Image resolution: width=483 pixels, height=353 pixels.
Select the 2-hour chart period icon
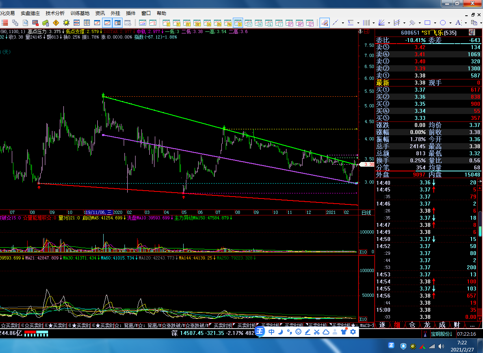(x=217, y=22)
